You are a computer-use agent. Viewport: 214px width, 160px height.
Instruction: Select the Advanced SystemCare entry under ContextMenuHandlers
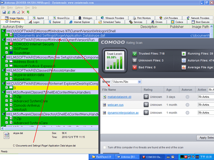point(52,101)
